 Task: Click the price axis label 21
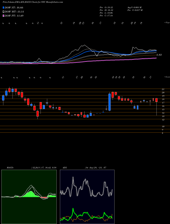(163, 89)
